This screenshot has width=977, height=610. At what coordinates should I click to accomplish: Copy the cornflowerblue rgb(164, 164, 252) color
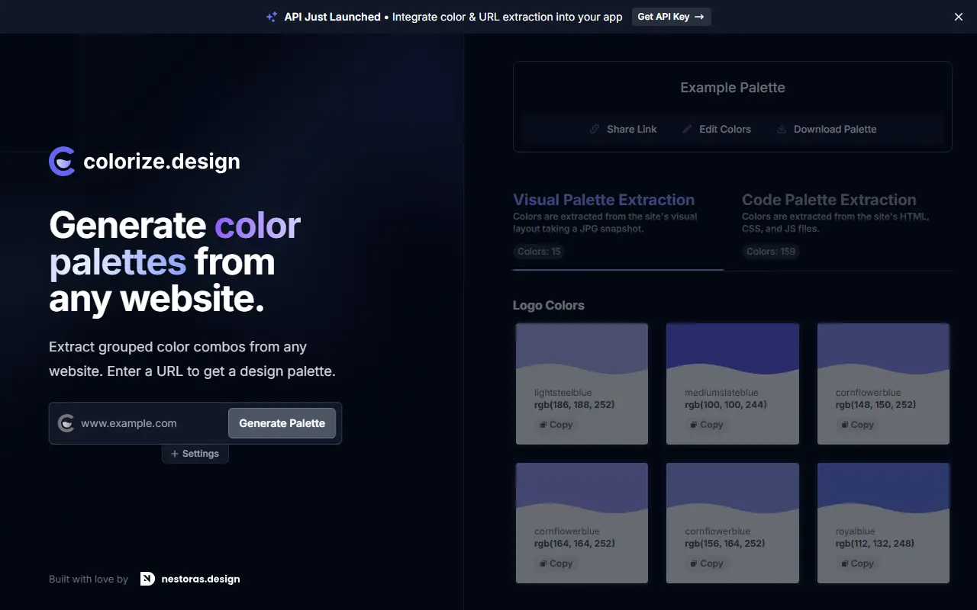(x=556, y=563)
